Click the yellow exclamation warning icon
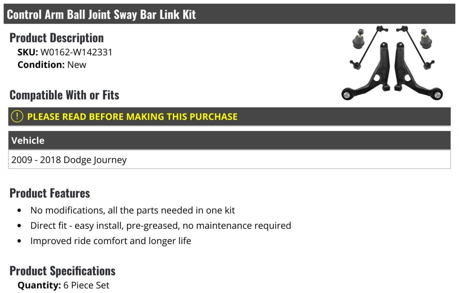The height and width of the screenshot is (293, 459). [17, 117]
